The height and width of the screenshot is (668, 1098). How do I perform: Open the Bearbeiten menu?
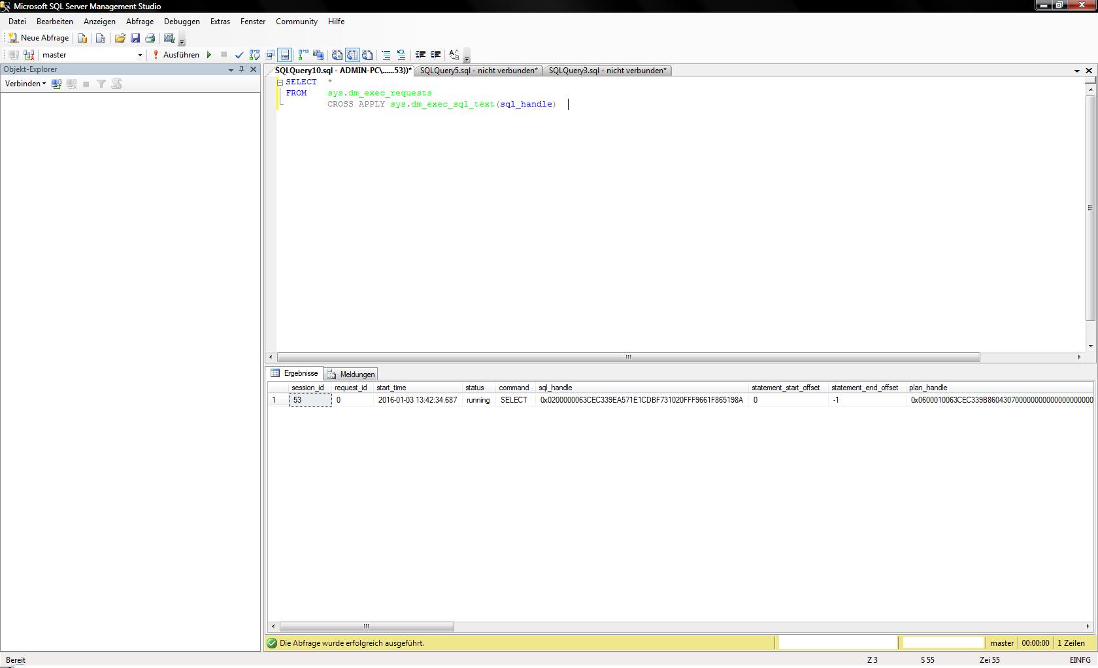(x=55, y=22)
